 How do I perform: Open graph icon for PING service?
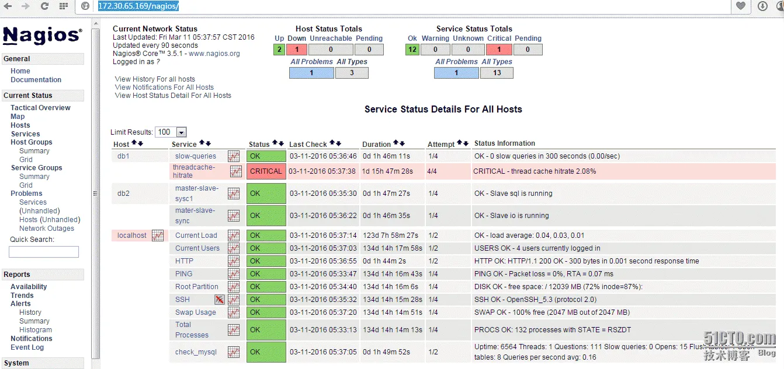234,274
